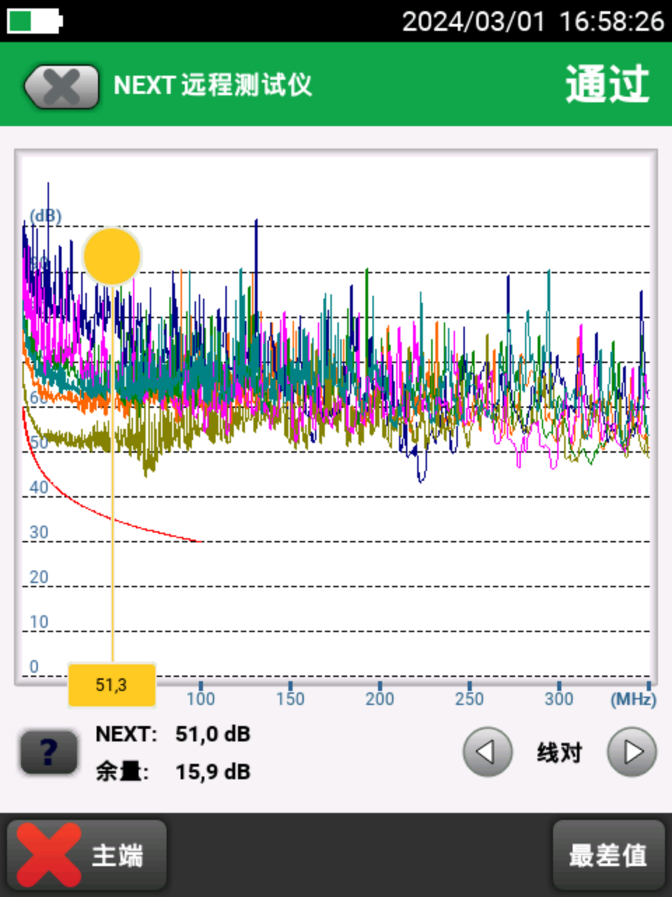
Task: Close the NEXT remote tester view
Action: 62,87
